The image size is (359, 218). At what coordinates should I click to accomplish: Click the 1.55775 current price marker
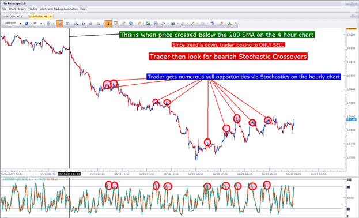click(351, 119)
